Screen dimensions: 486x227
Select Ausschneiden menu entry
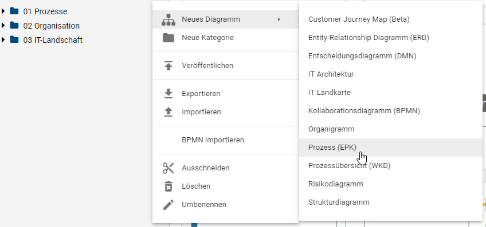pos(226,168)
